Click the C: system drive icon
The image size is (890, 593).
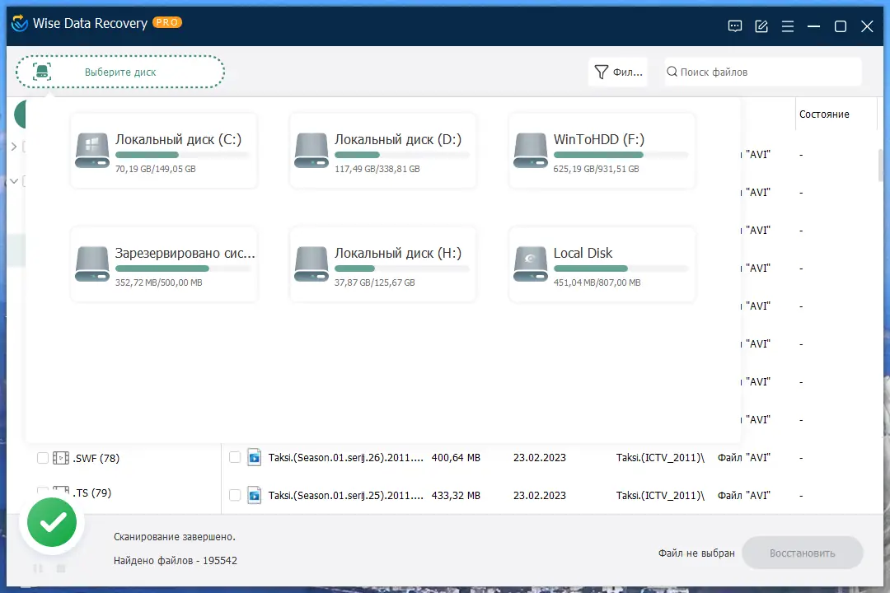[x=92, y=151]
